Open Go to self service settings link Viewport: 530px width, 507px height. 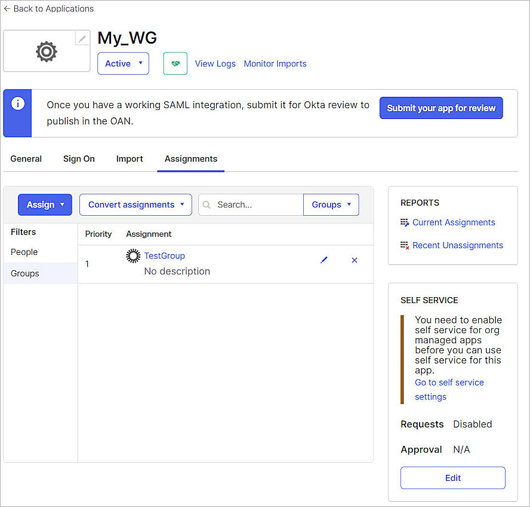[x=449, y=382]
